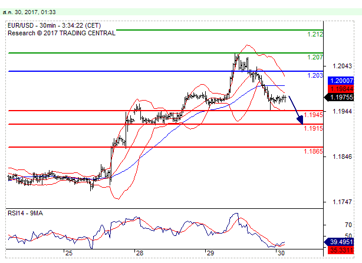
Task: Click the 1.2043 price axis value
Action: pyautogui.click(x=342, y=66)
